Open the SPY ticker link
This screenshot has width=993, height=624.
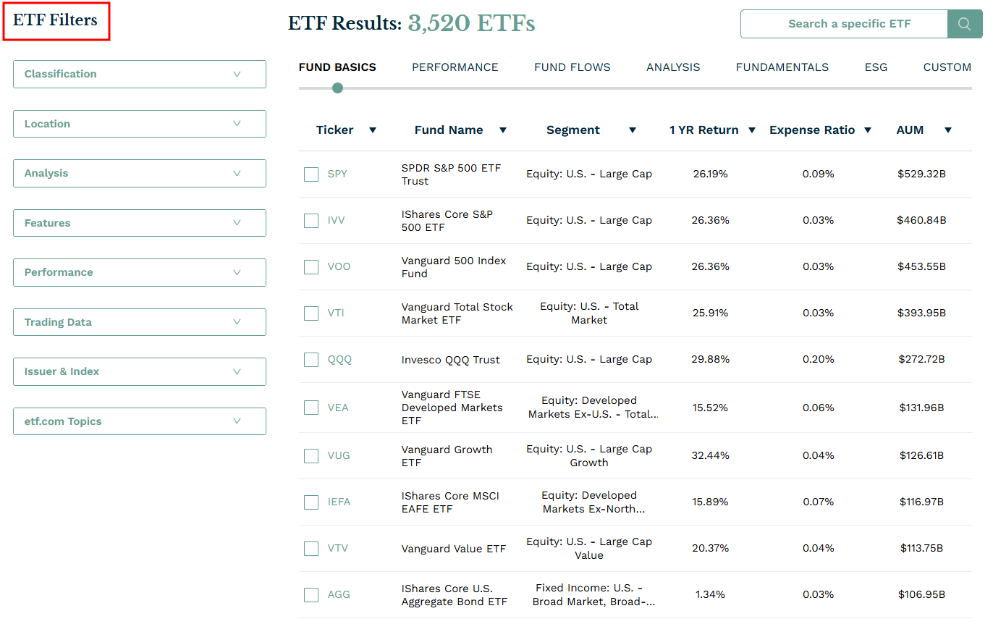(x=337, y=174)
